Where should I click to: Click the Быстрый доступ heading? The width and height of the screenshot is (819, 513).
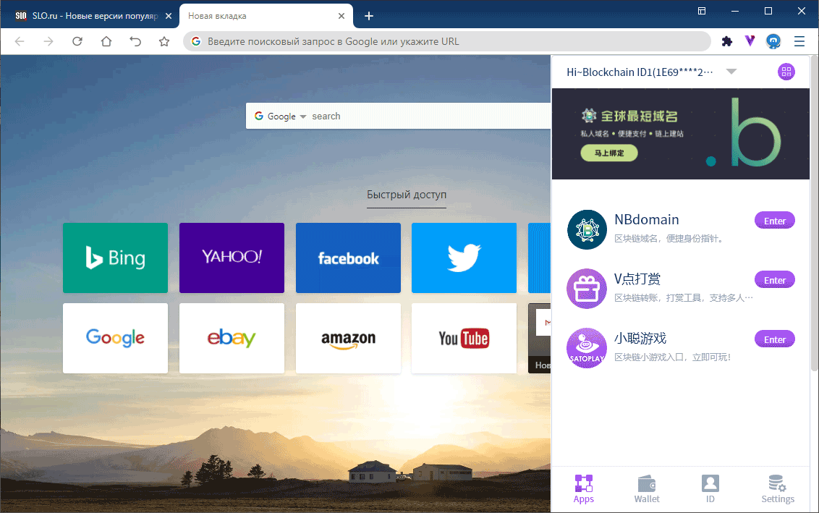pyautogui.click(x=407, y=195)
